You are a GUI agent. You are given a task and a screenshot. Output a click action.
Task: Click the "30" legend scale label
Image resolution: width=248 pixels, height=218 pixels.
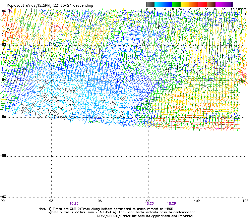[198, 9]
